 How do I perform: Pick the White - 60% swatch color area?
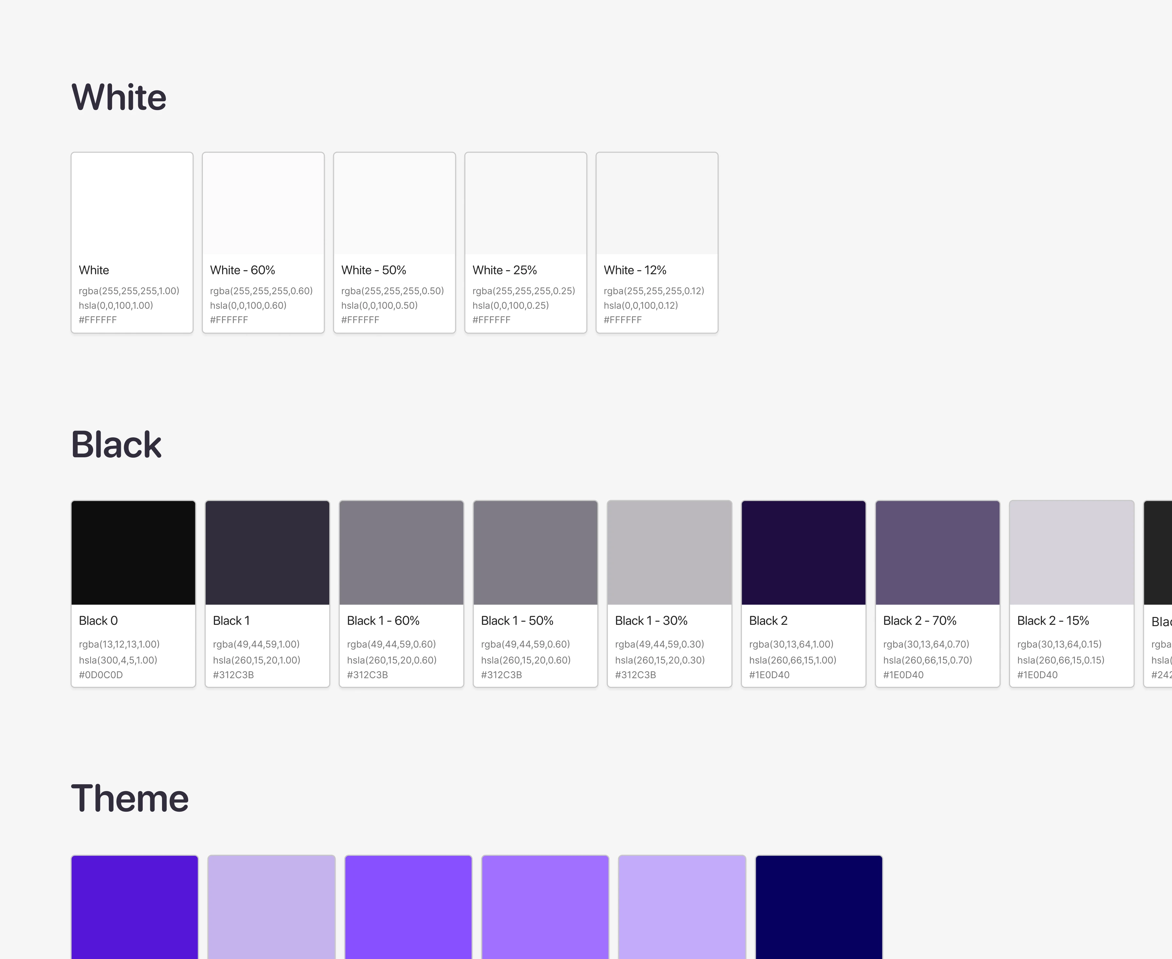264,203
